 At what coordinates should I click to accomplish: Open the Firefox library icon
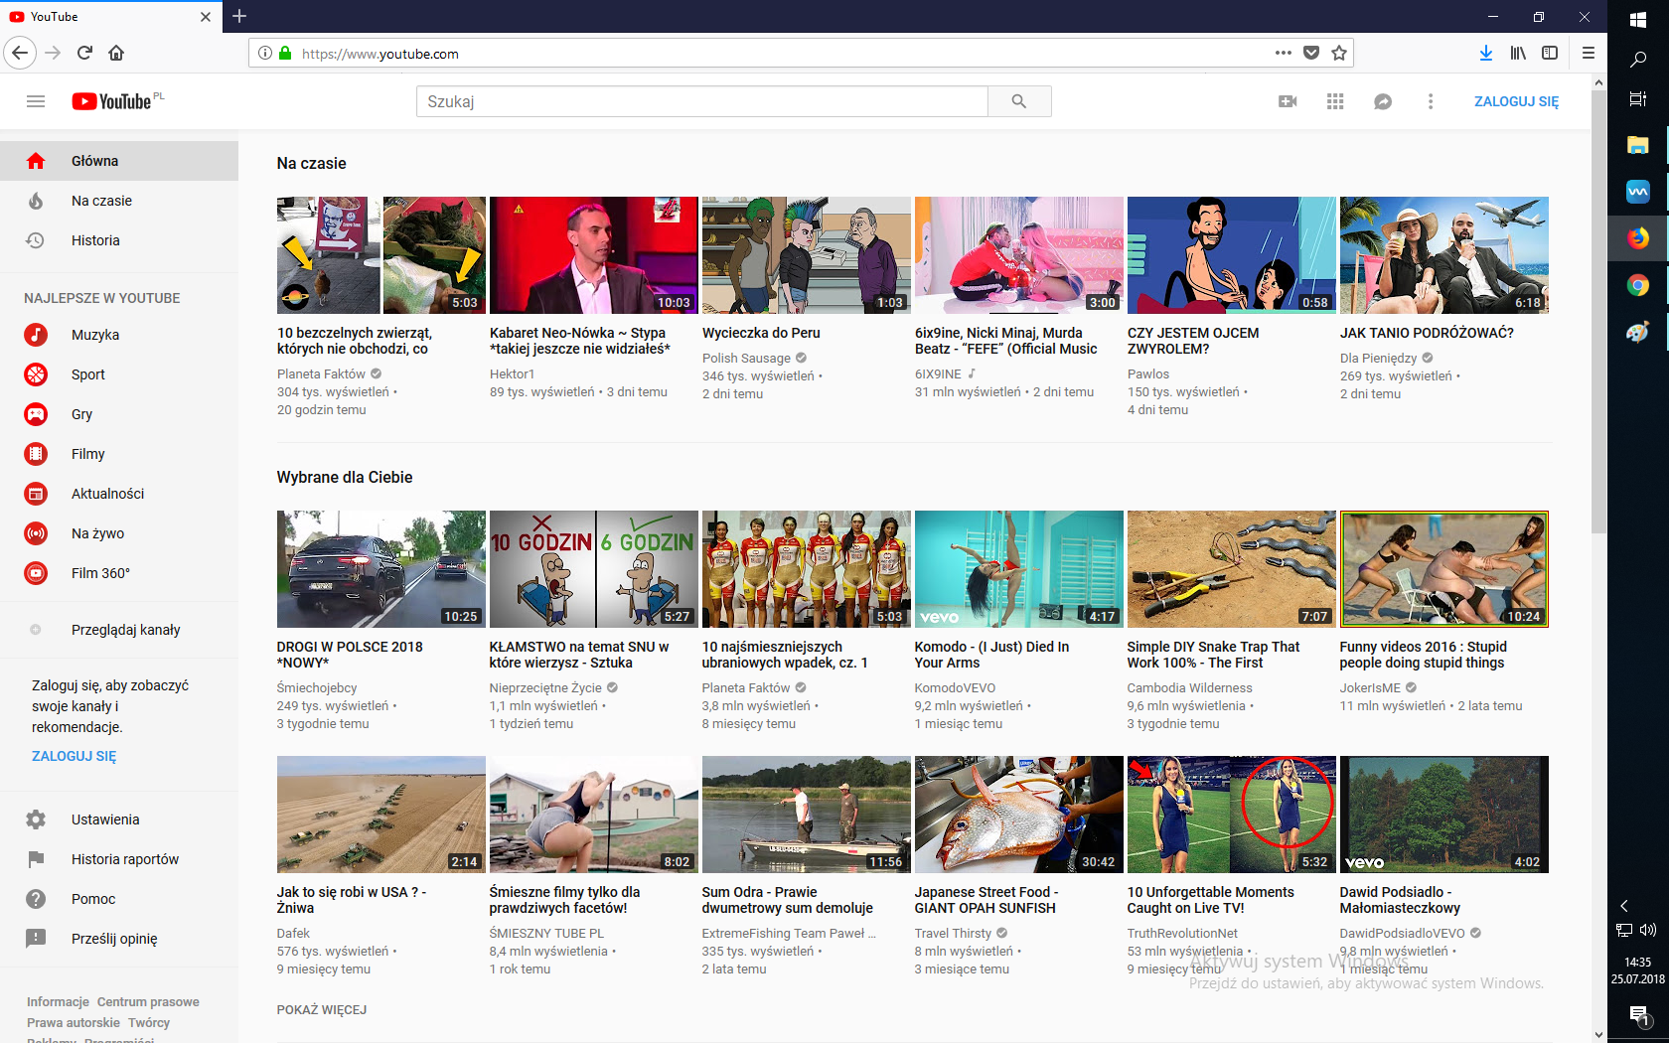coord(1518,53)
